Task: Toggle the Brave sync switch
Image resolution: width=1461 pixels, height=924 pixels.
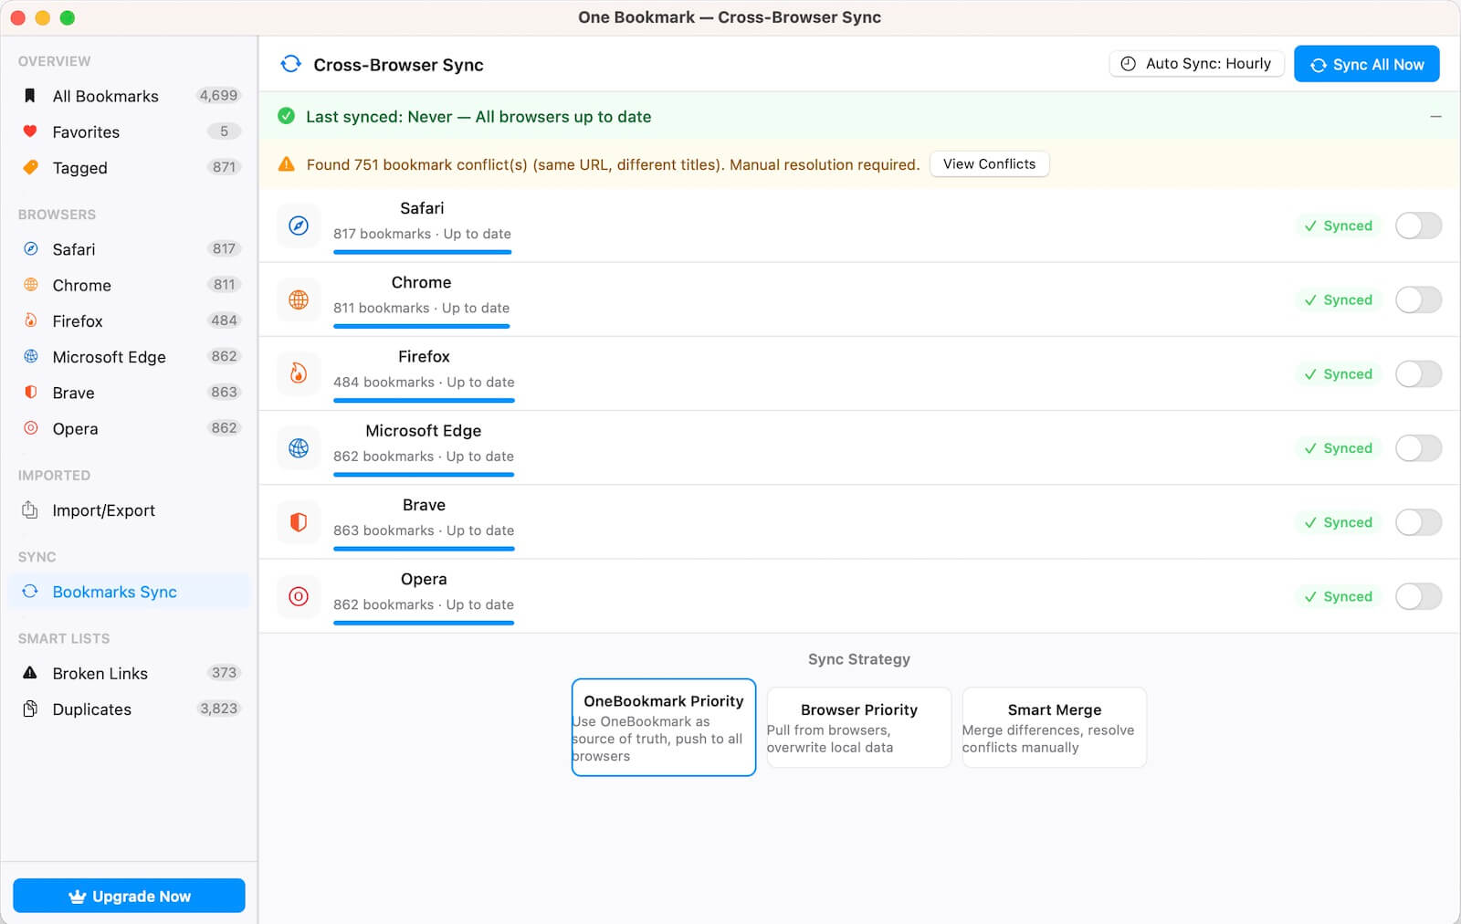Action: [x=1418, y=522]
